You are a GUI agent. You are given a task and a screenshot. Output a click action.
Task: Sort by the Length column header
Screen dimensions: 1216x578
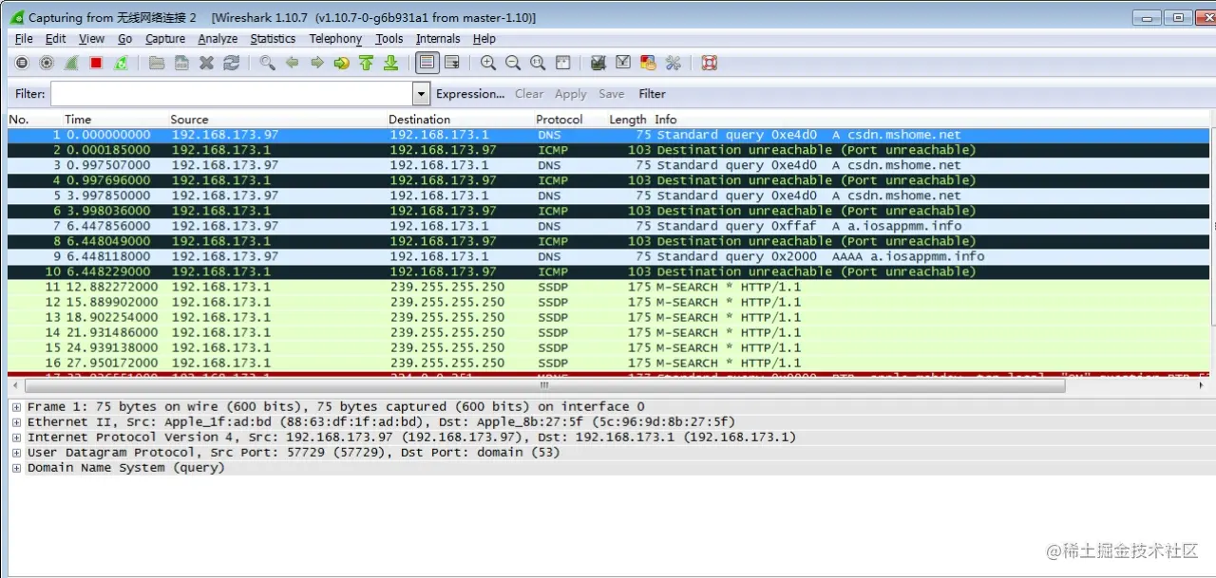coord(627,120)
